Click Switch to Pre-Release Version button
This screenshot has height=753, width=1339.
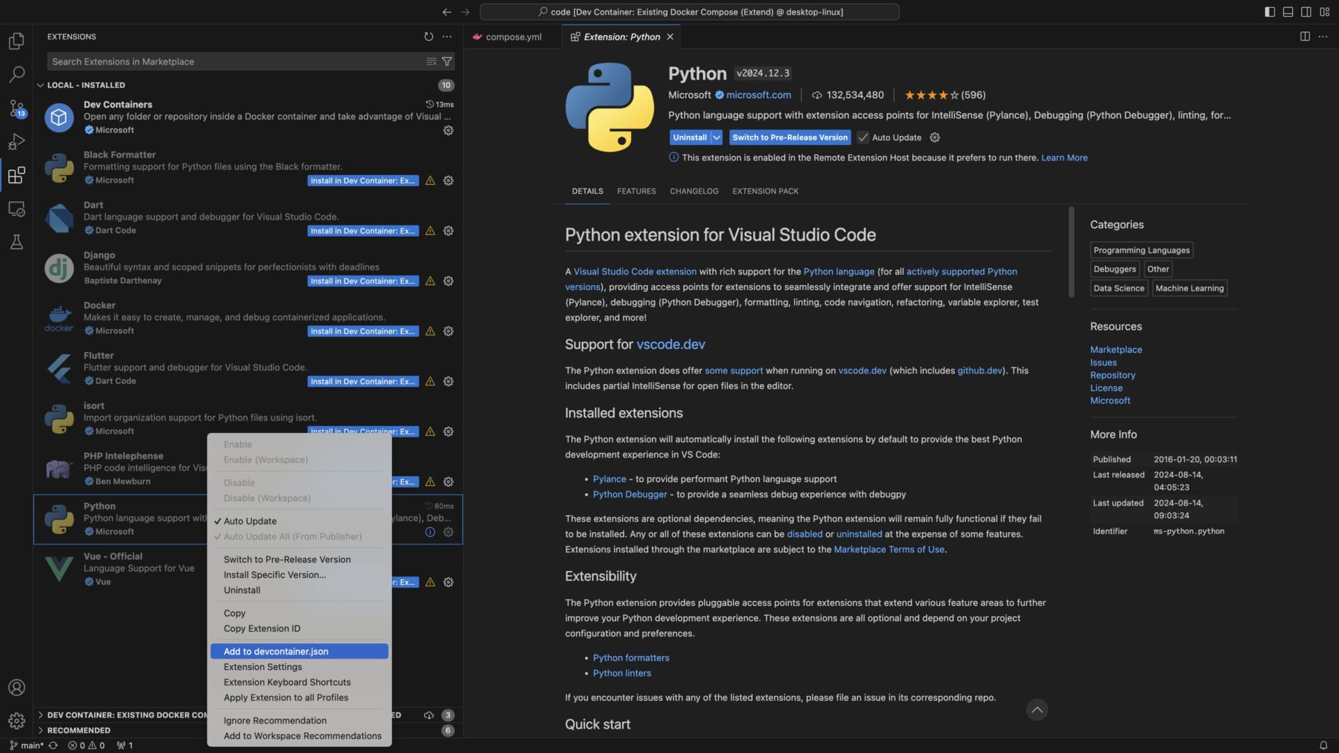tap(790, 137)
